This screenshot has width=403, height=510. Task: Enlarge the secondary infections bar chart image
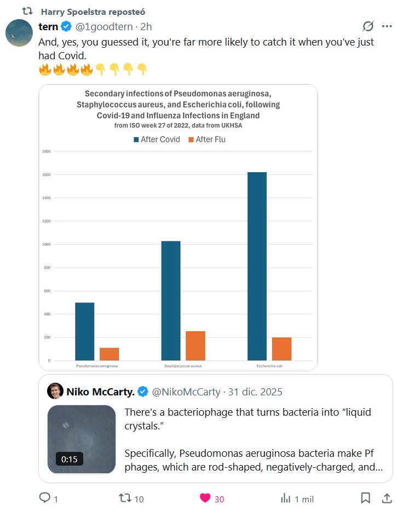coord(178,228)
